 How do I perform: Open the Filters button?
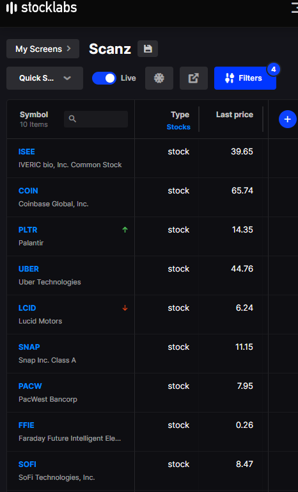coord(245,78)
